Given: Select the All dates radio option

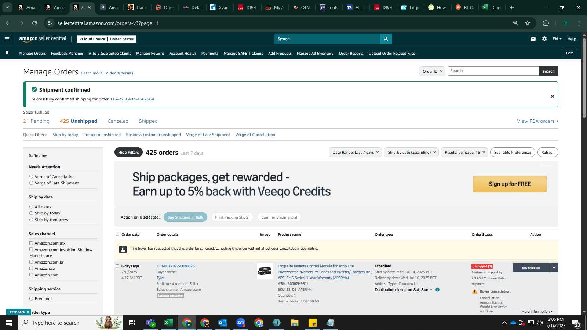Looking at the screenshot, I should [x=31, y=207].
